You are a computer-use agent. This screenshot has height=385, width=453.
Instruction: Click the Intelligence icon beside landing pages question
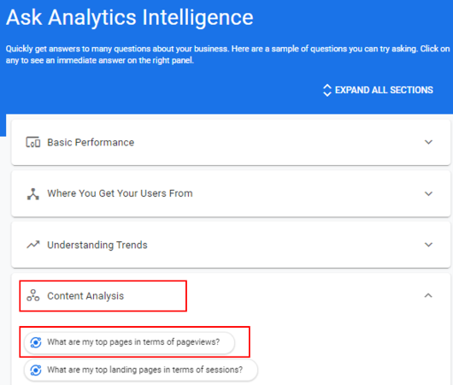pyautogui.click(x=36, y=370)
